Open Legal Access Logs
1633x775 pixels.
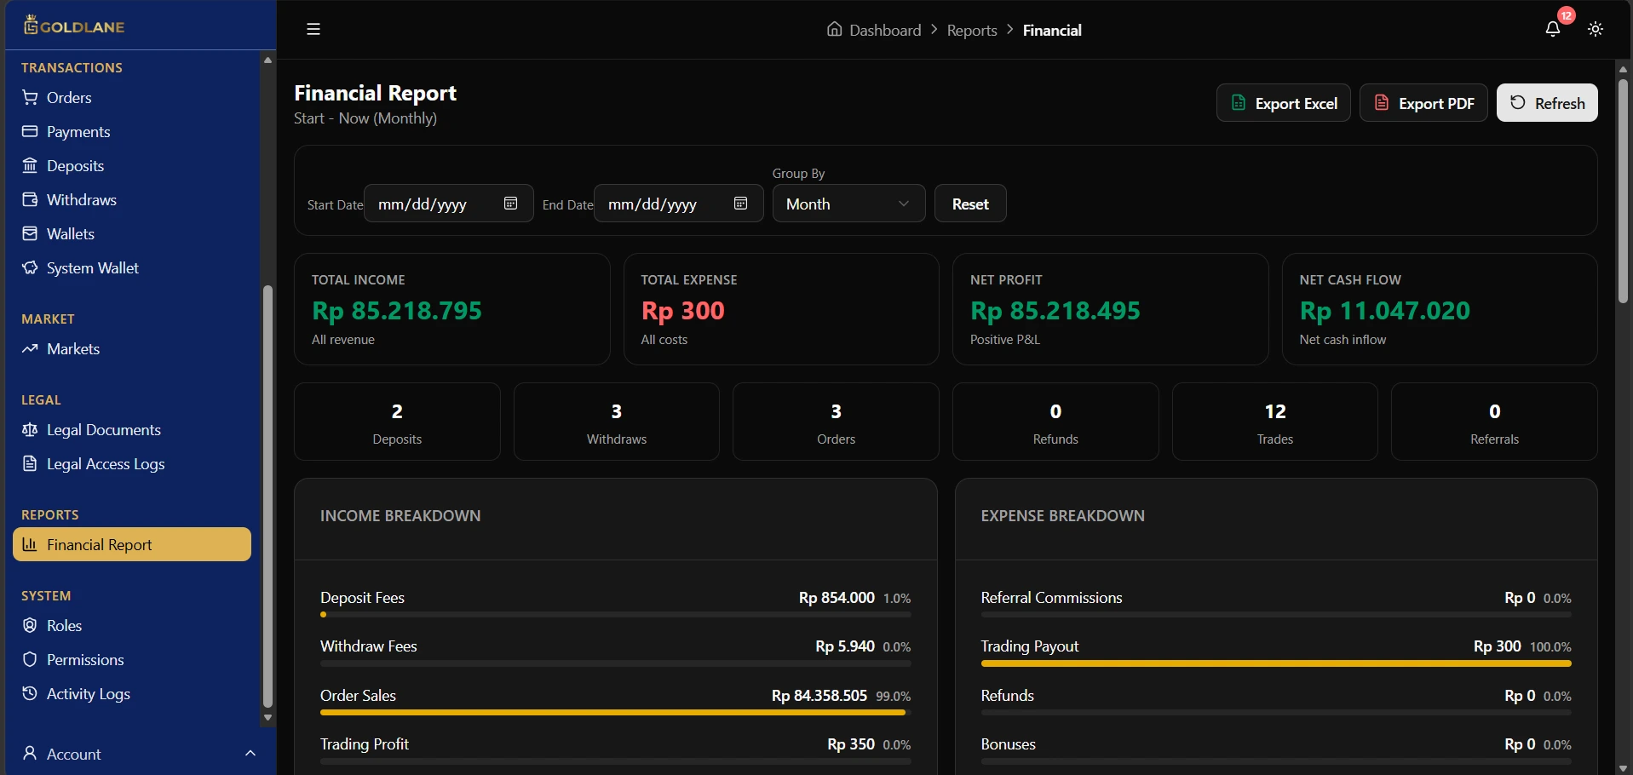(132, 463)
